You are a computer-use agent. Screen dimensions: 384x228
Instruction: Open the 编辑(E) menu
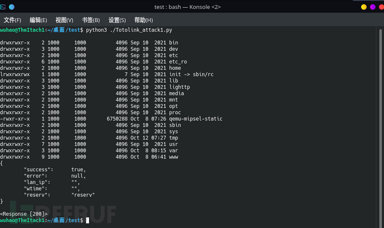(x=38, y=20)
